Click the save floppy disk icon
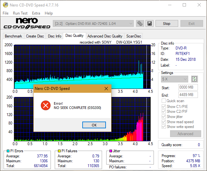The width and height of the screenshot is (207, 171). click(149, 24)
